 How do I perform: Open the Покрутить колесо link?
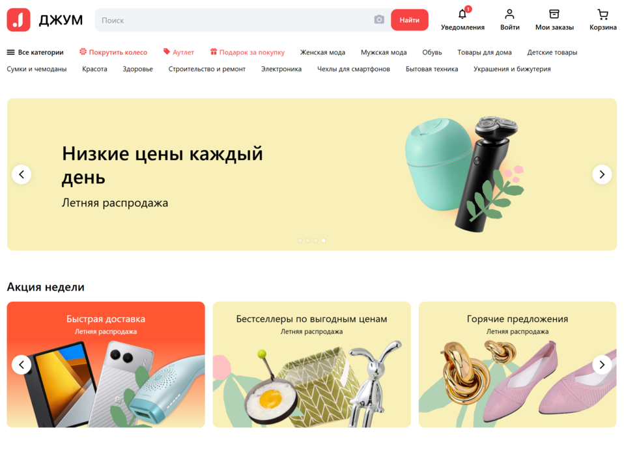113,52
